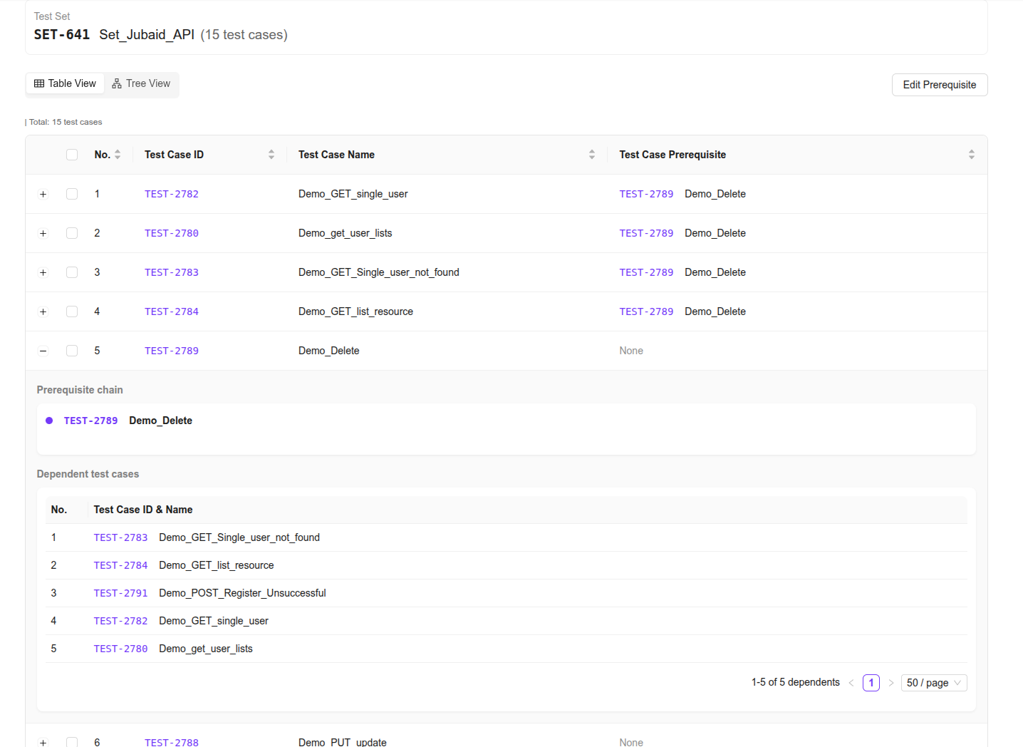This screenshot has height=747, width=1023.
Task: Go to previous page of dependents
Action: (851, 683)
